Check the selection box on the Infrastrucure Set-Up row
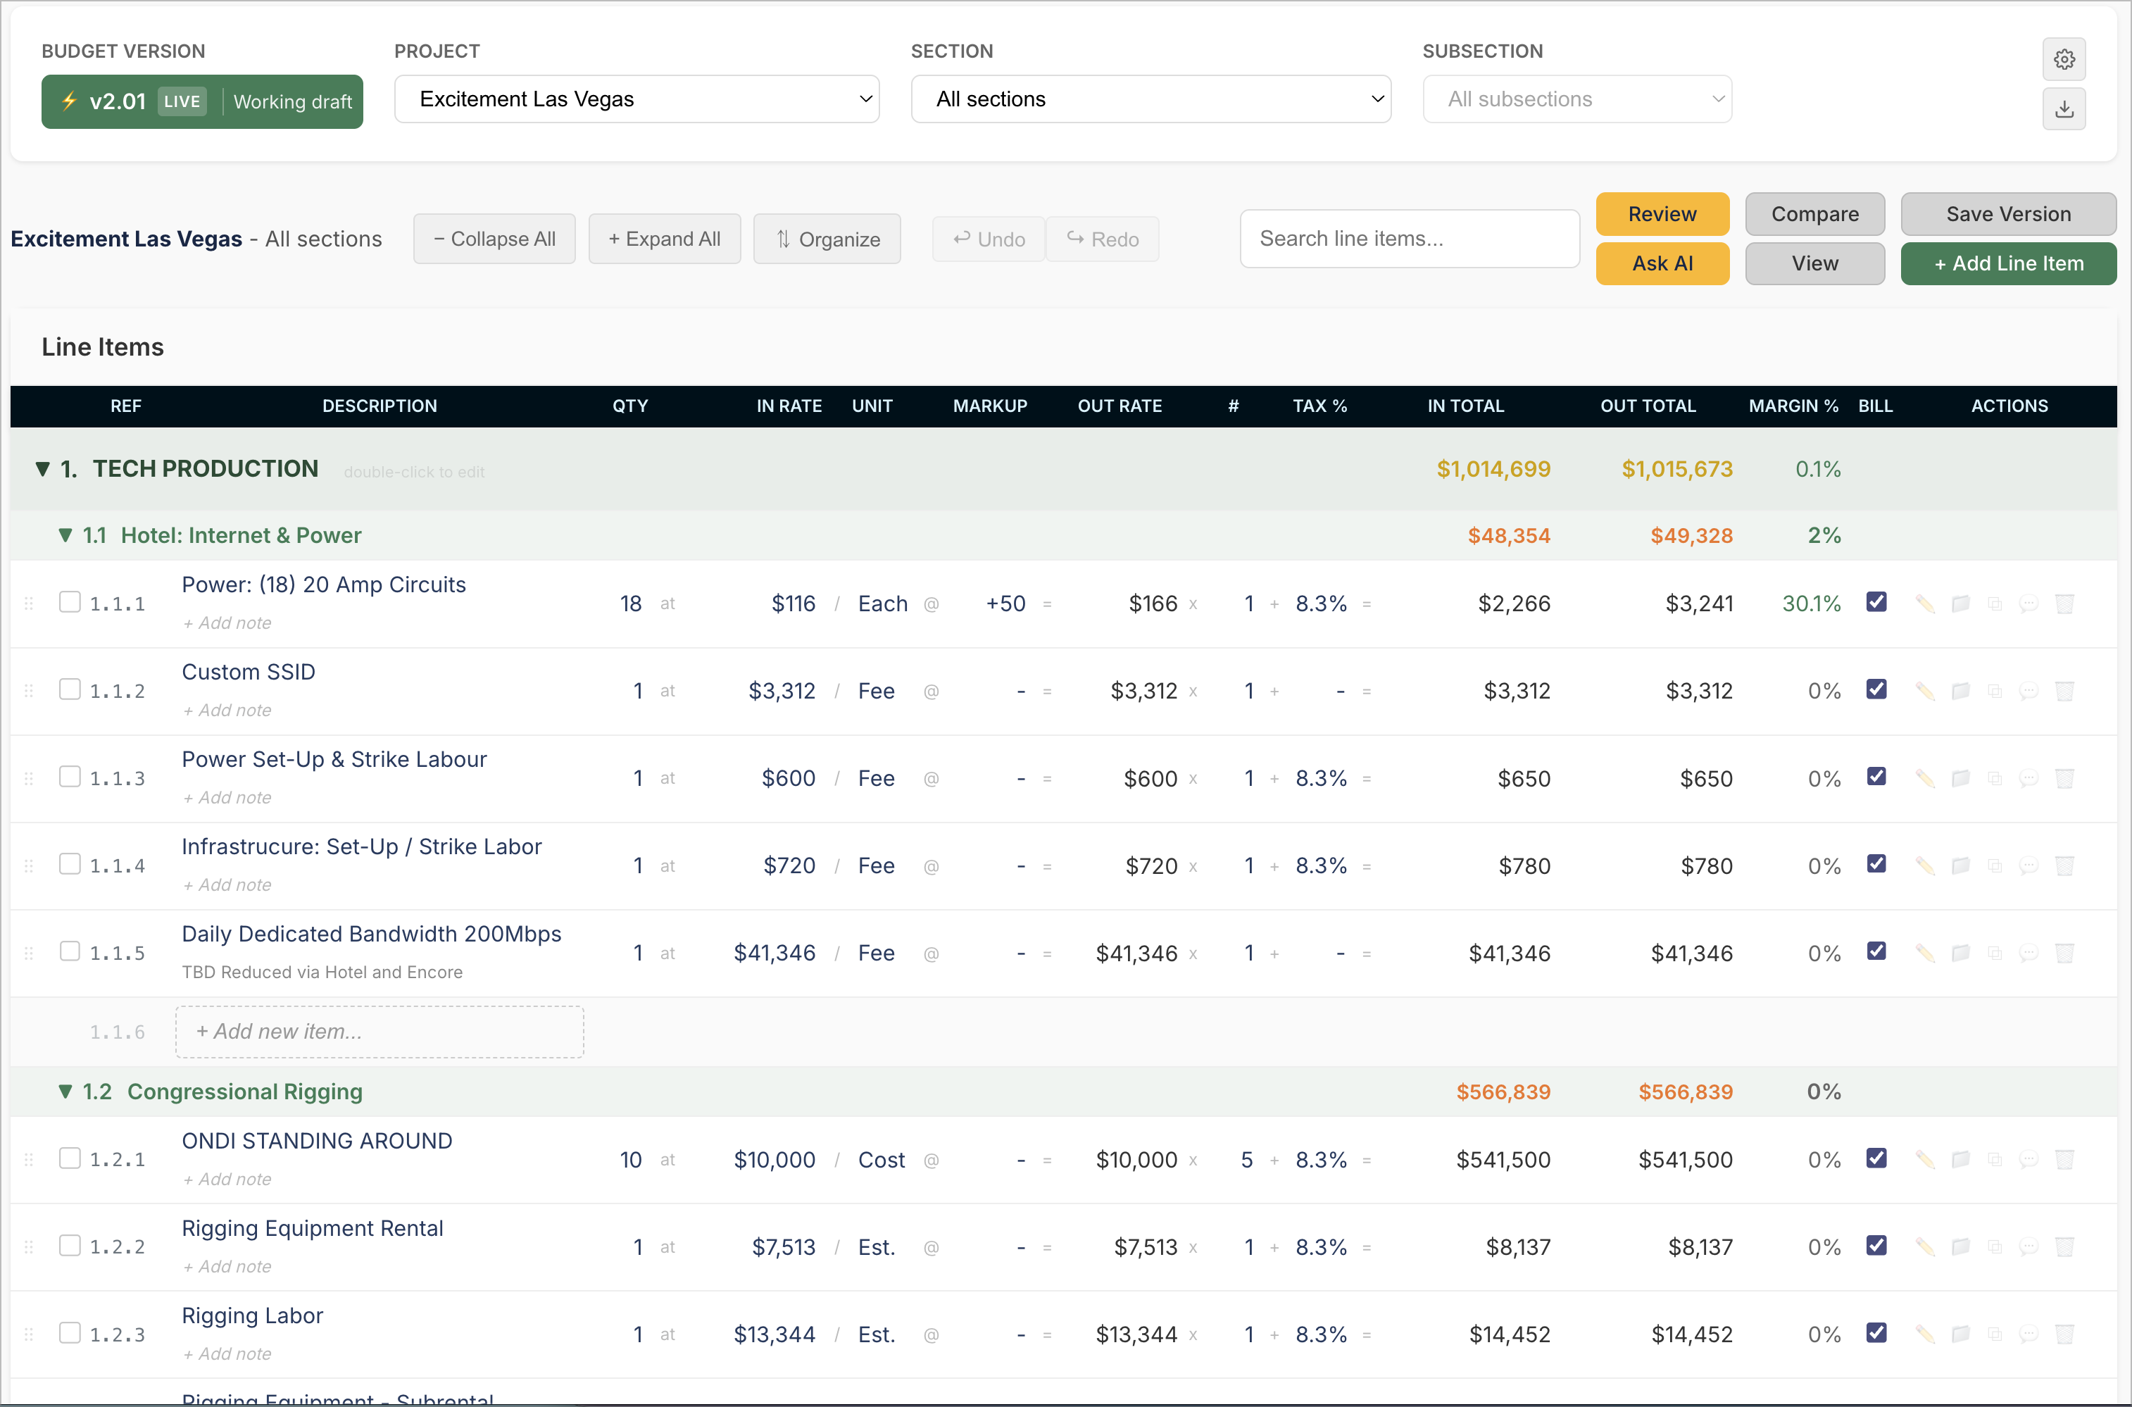 pos(70,863)
